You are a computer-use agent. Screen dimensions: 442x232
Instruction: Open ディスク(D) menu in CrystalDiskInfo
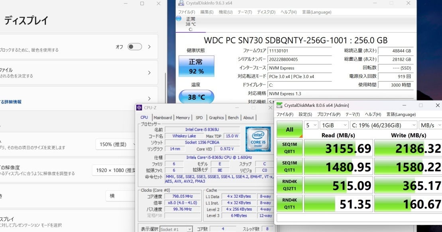pyautogui.click(x=266, y=12)
